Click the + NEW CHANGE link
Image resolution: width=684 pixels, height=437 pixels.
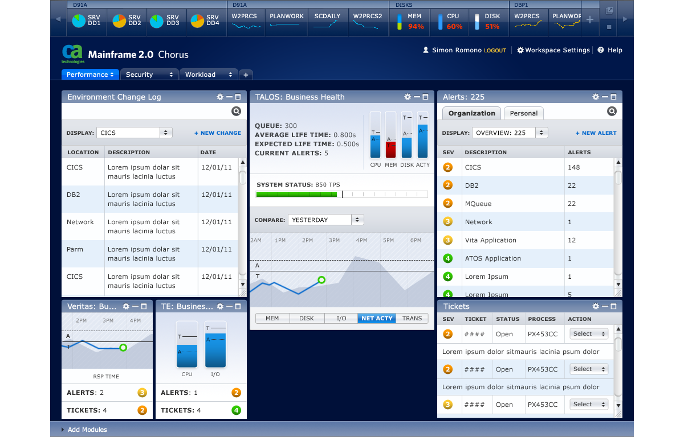tap(218, 133)
